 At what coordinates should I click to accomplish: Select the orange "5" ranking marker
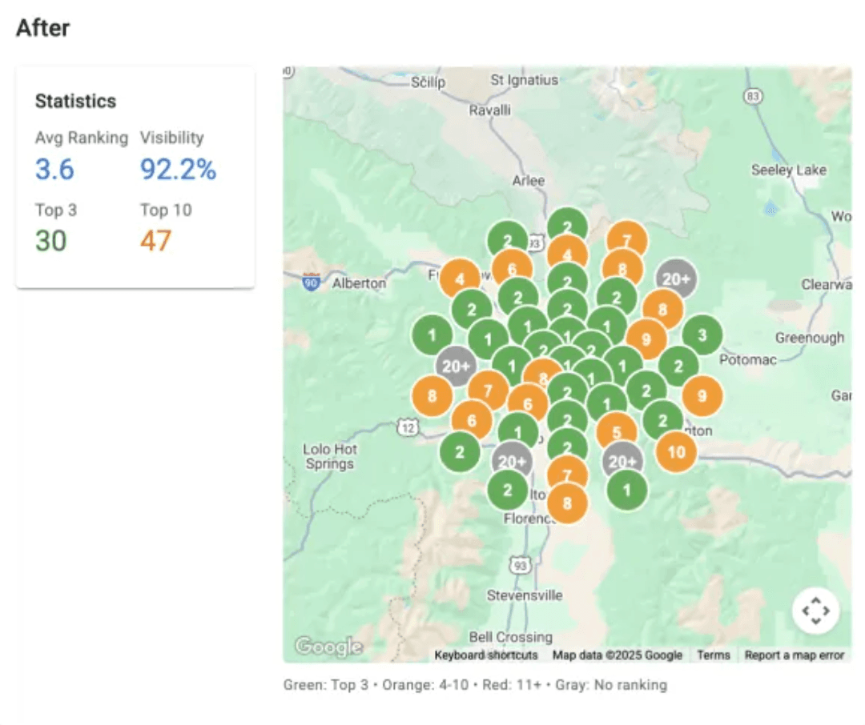click(x=616, y=433)
